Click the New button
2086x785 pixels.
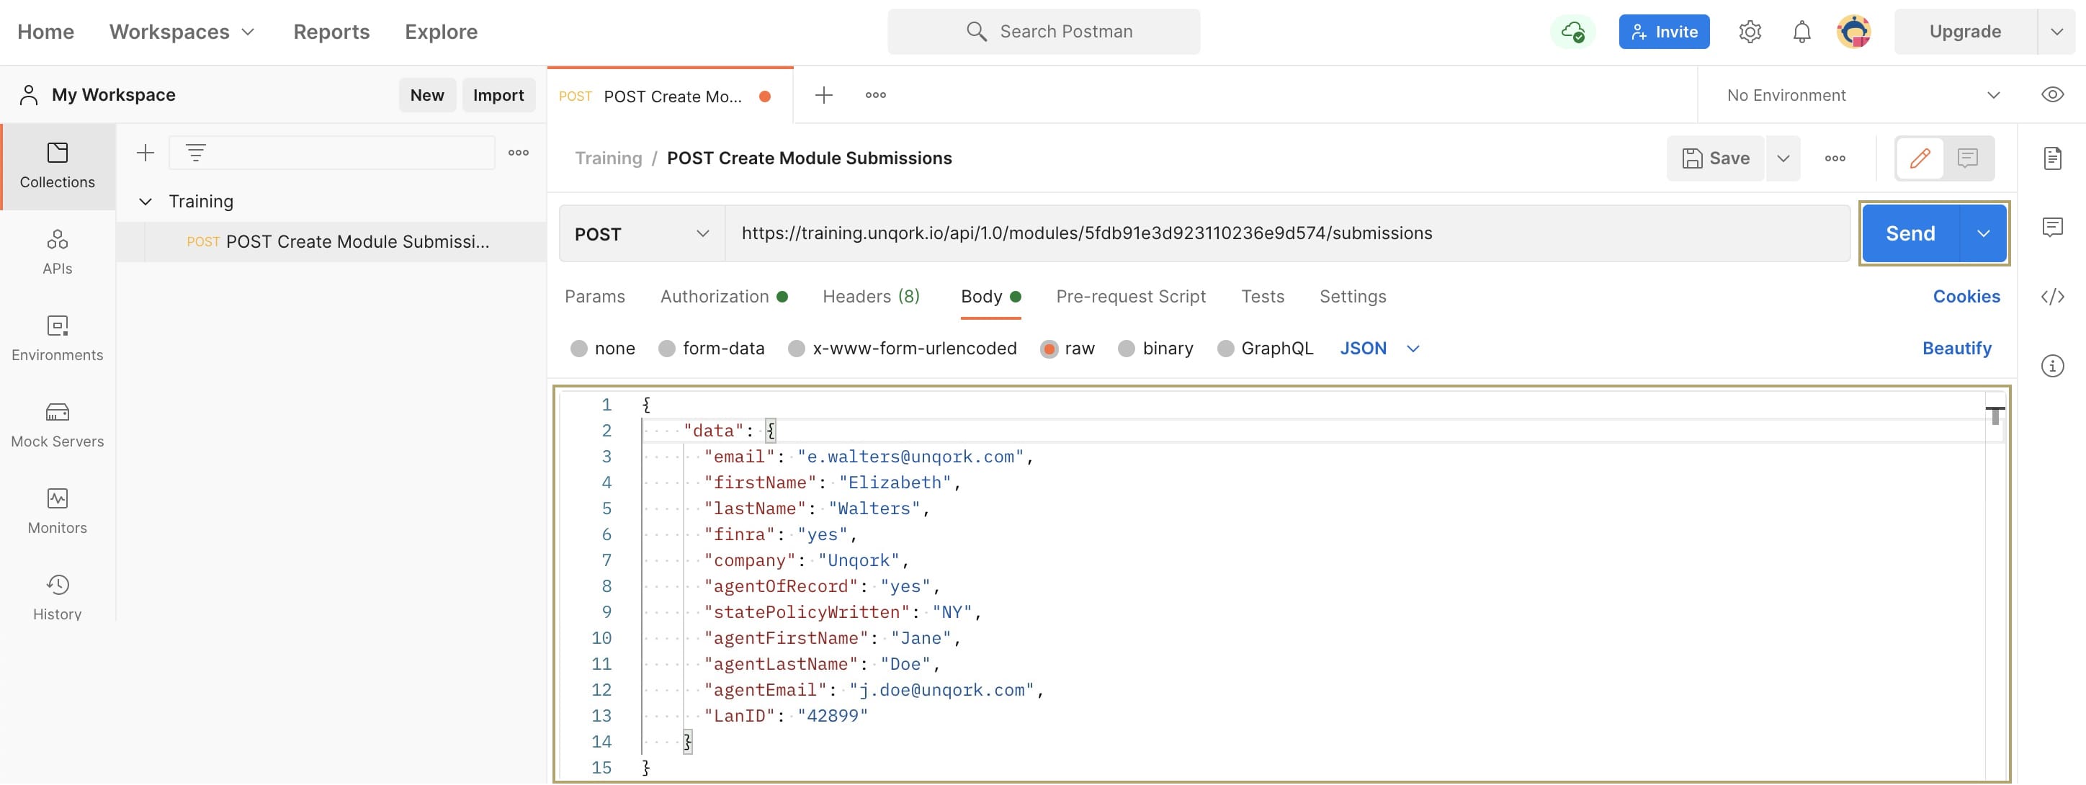click(x=426, y=94)
